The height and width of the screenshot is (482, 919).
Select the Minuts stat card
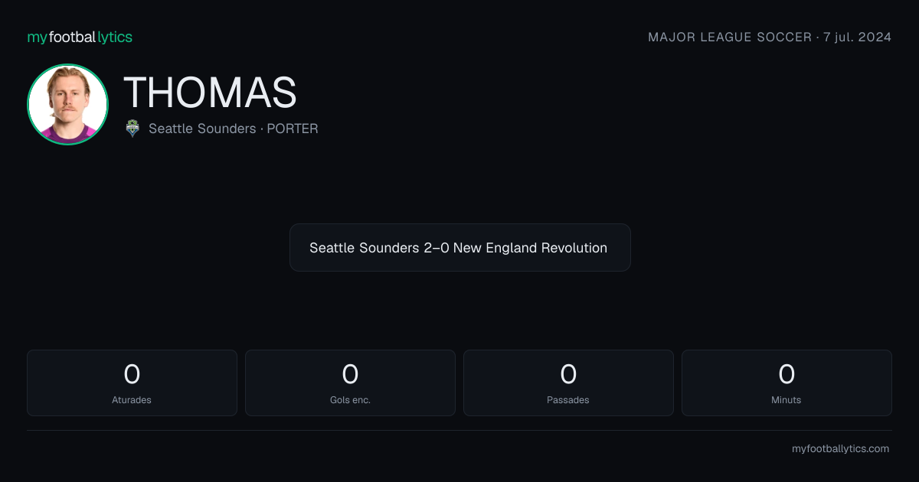coord(787,383)
